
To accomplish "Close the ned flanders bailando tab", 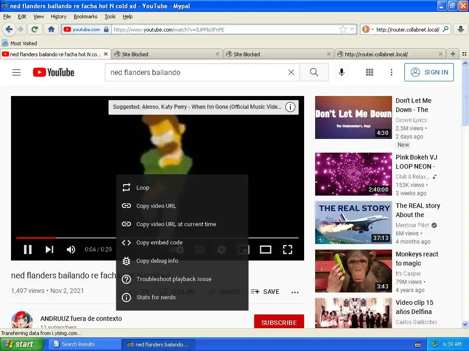I will (x=106, y=54).
